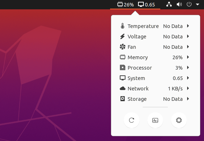Screen dimensions: 204x141
Task: Click the cloud icon beside Network
Action: coord(122,89)
